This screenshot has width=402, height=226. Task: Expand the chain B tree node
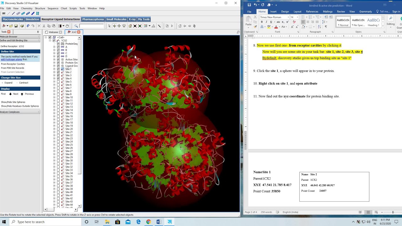pyautogui.click(x=54, y=50)
